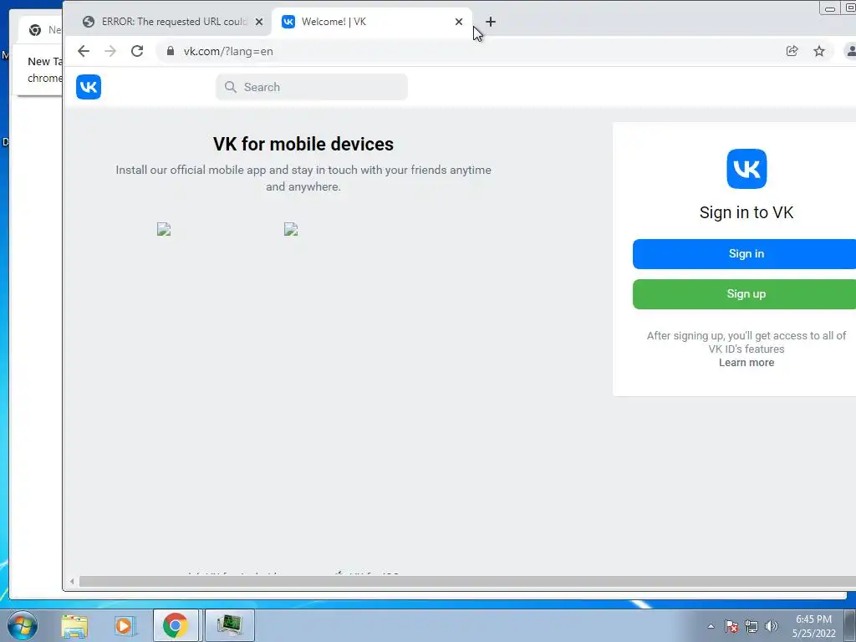Click the search magnifier icon

[x=231, y=87]
